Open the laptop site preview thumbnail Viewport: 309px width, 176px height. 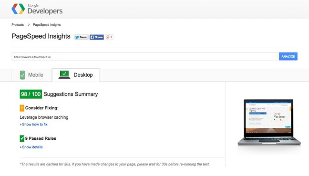click(x=269, y=122)
